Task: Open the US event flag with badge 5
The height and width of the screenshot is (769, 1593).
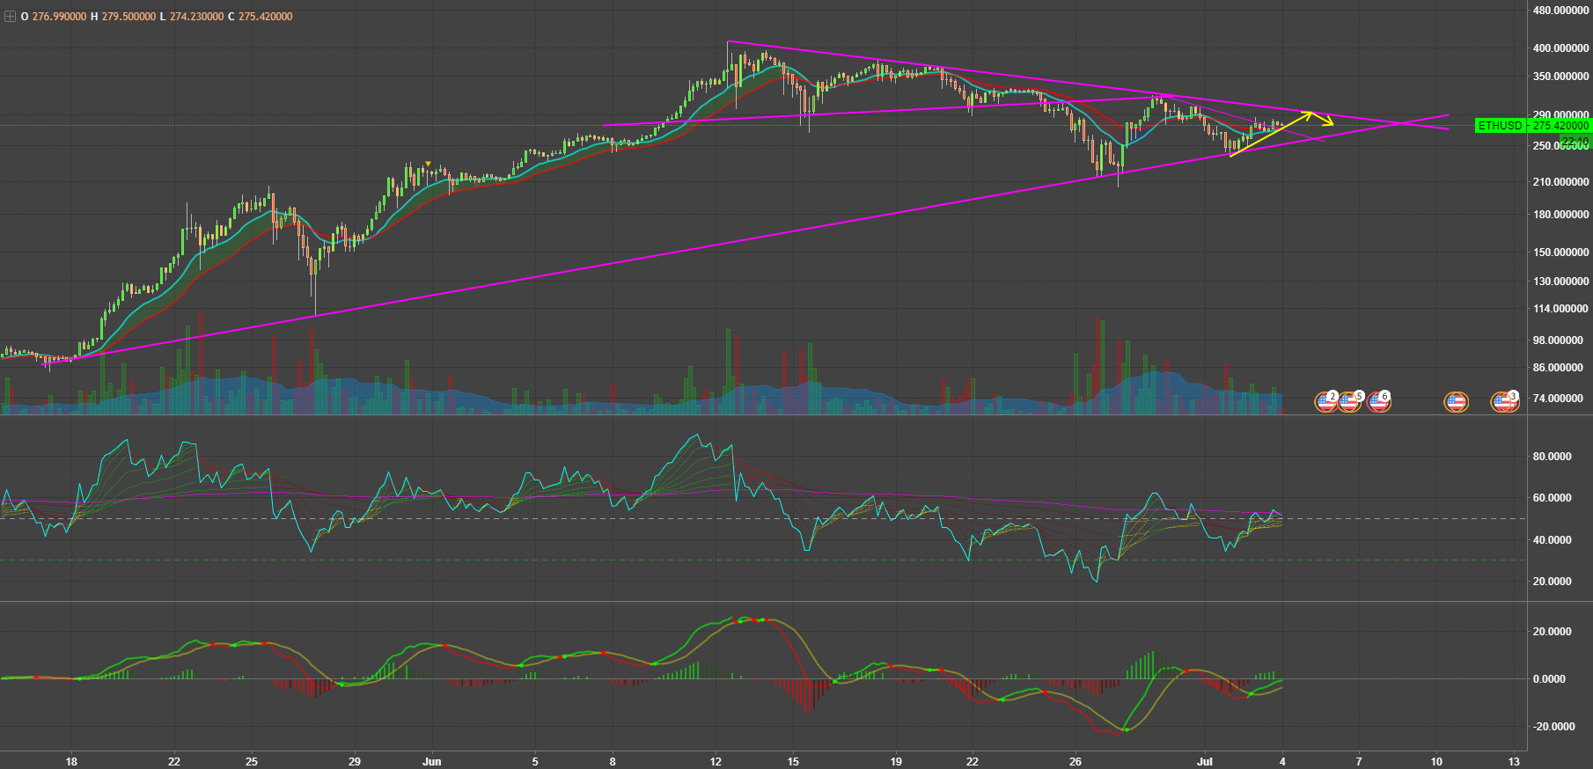Action: [1350, 402]
